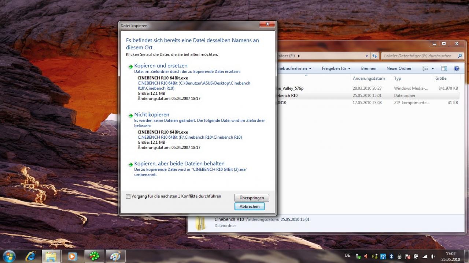Click the search magnifier icon in Explorer
Image resolution: width=469 pixels, height=263 pixels.
tap(459, 56)
